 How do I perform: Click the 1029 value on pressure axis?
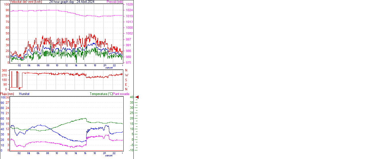129,5
